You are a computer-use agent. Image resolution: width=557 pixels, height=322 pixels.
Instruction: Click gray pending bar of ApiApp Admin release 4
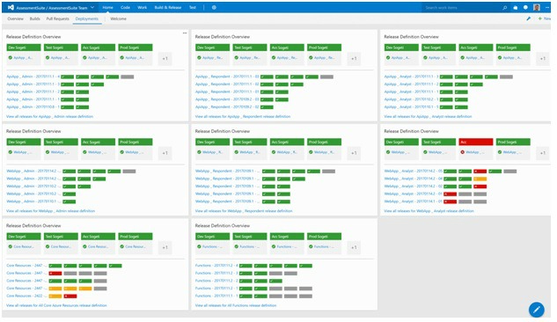[x=128, y=77]
